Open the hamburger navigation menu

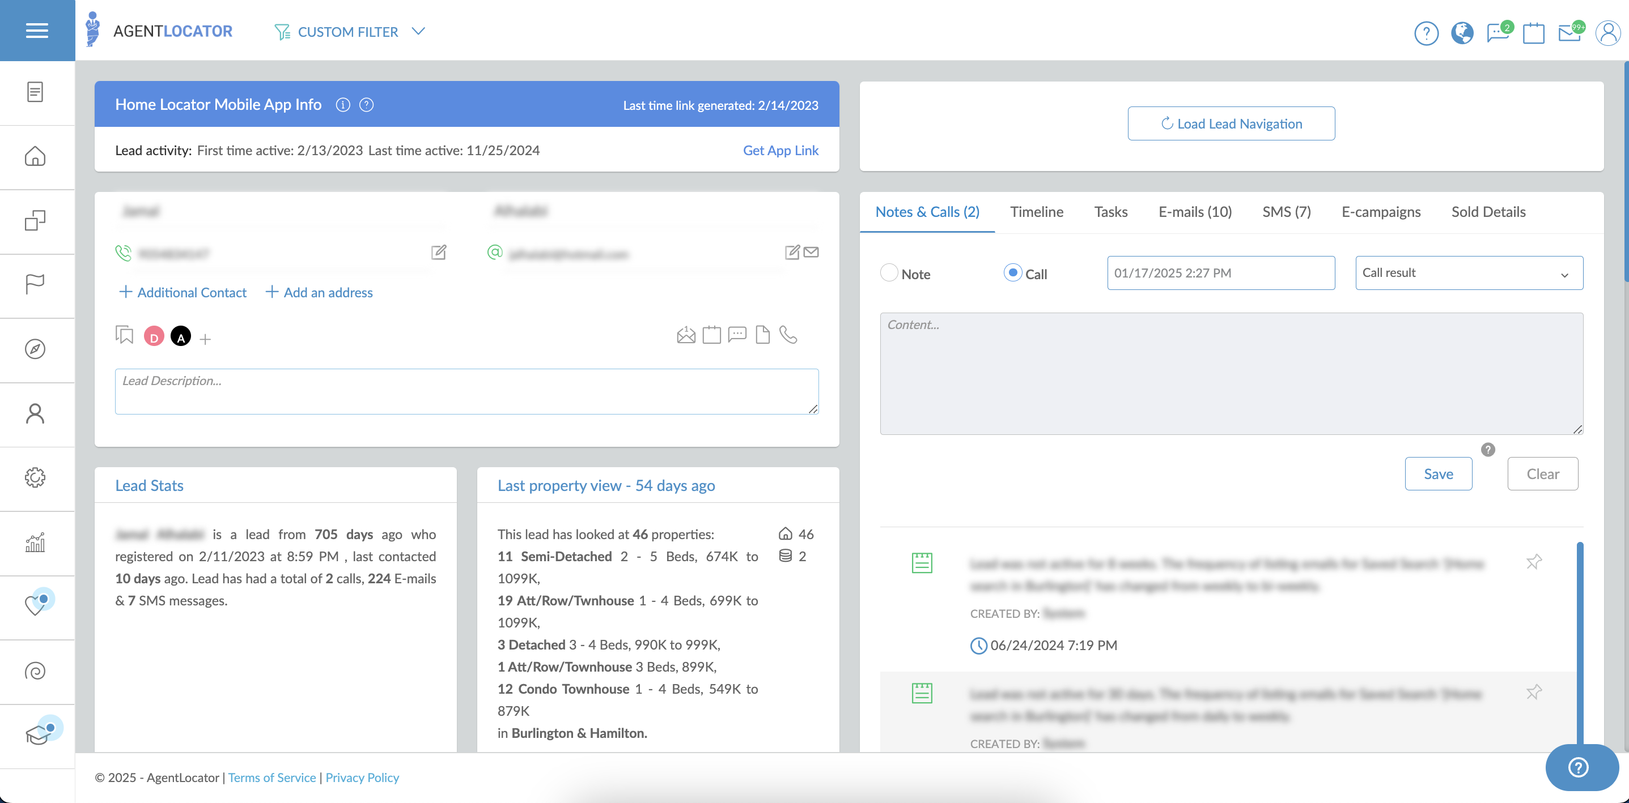(x=36, y=31)
